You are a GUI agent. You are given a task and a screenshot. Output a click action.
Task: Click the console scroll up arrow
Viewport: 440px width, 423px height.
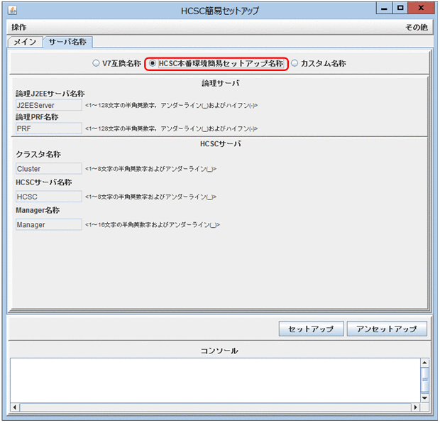(x=425, y=363)
